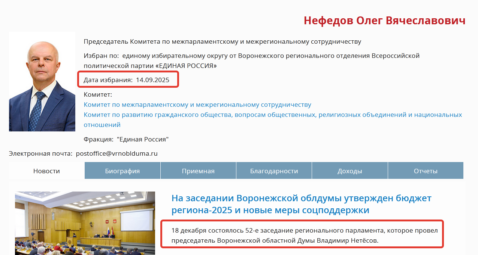The image size is (478, 255).
Task: Open the Новости tab
Action: tap(46, 171)
